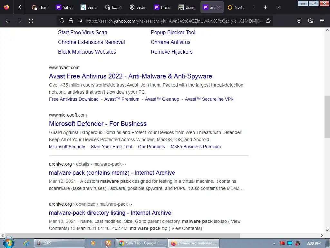Open the 3909 taskbar window
Screen dimensions: 330x248
60,243
